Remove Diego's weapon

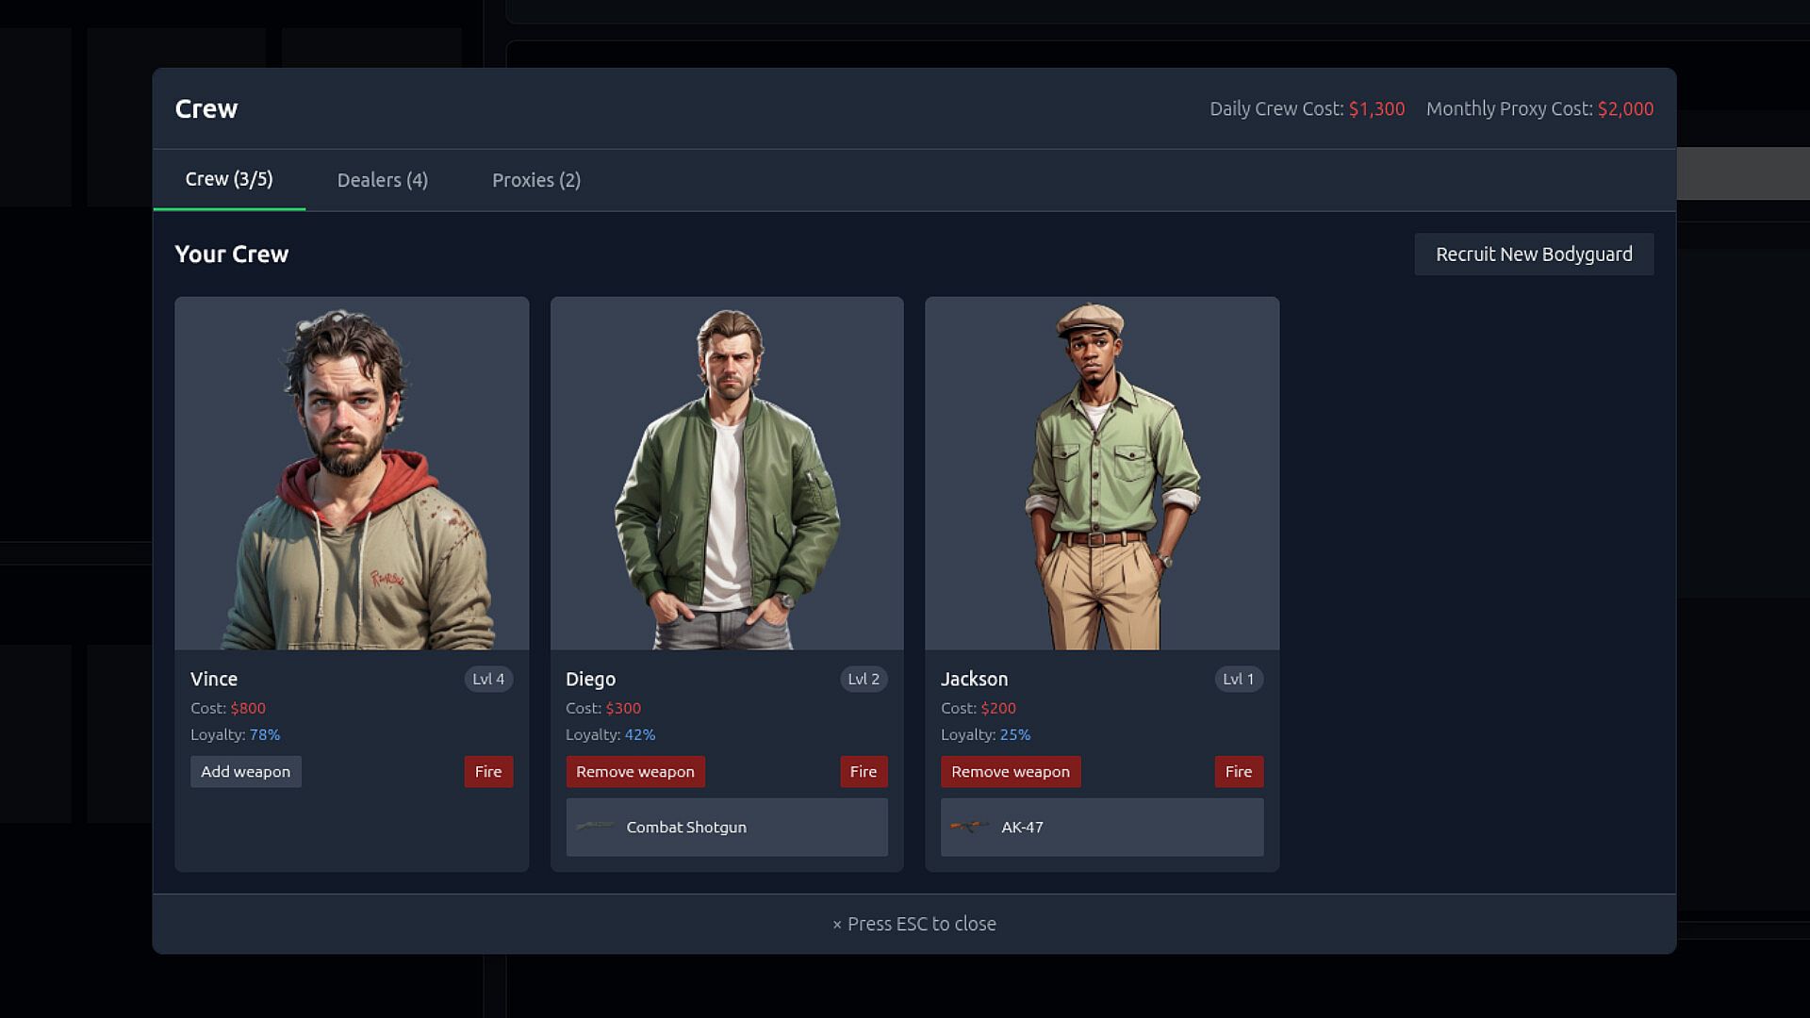point(634,771)
